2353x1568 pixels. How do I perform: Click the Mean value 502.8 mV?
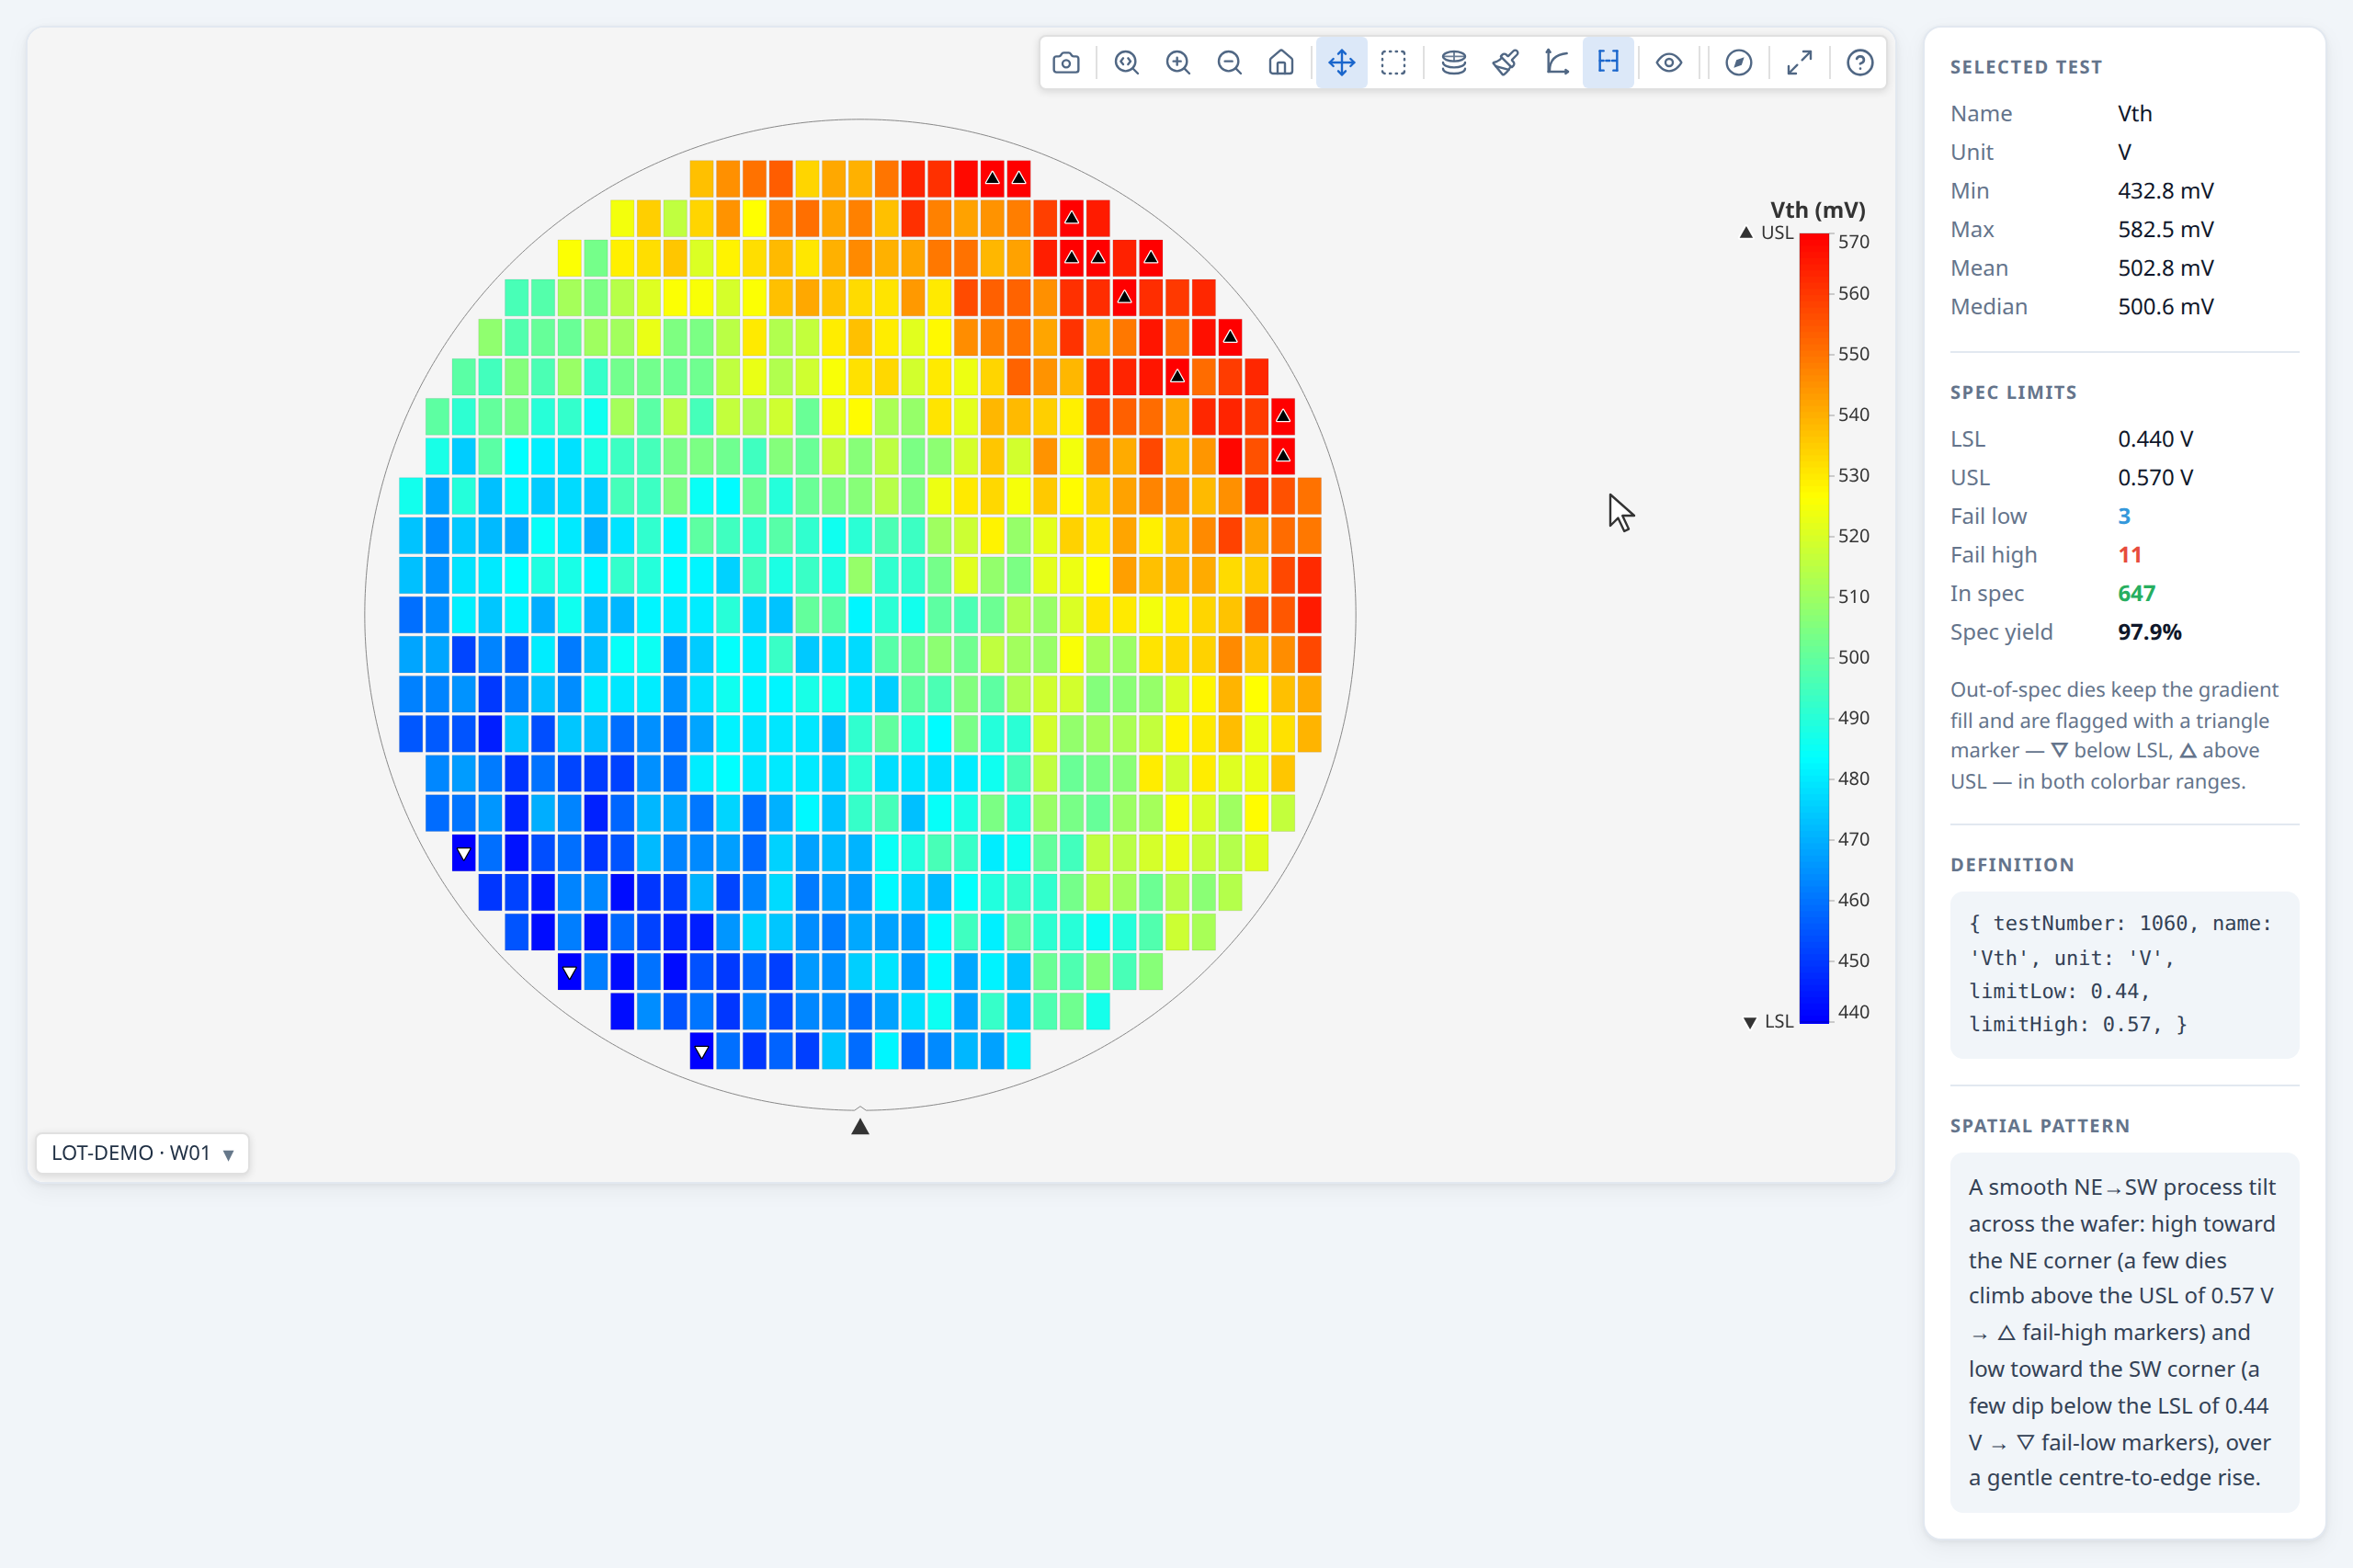point(2165,268)
